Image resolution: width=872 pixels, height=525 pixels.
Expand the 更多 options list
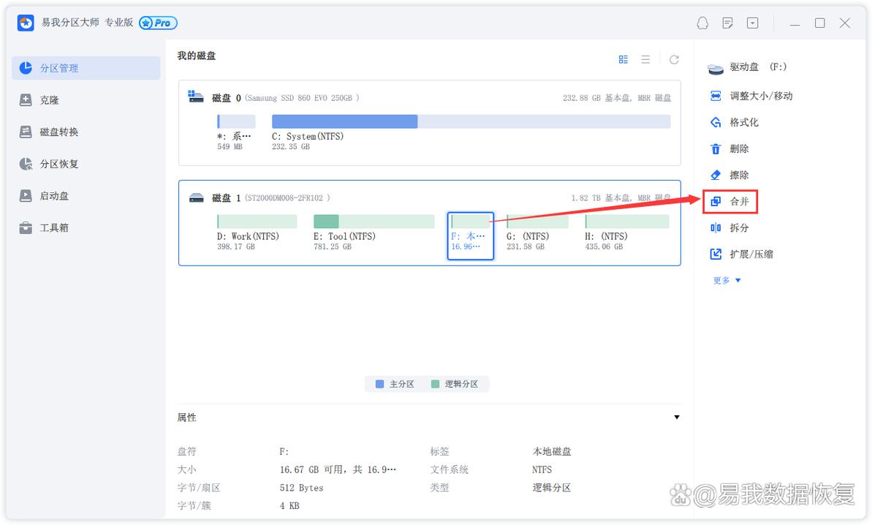pos(727,281)
